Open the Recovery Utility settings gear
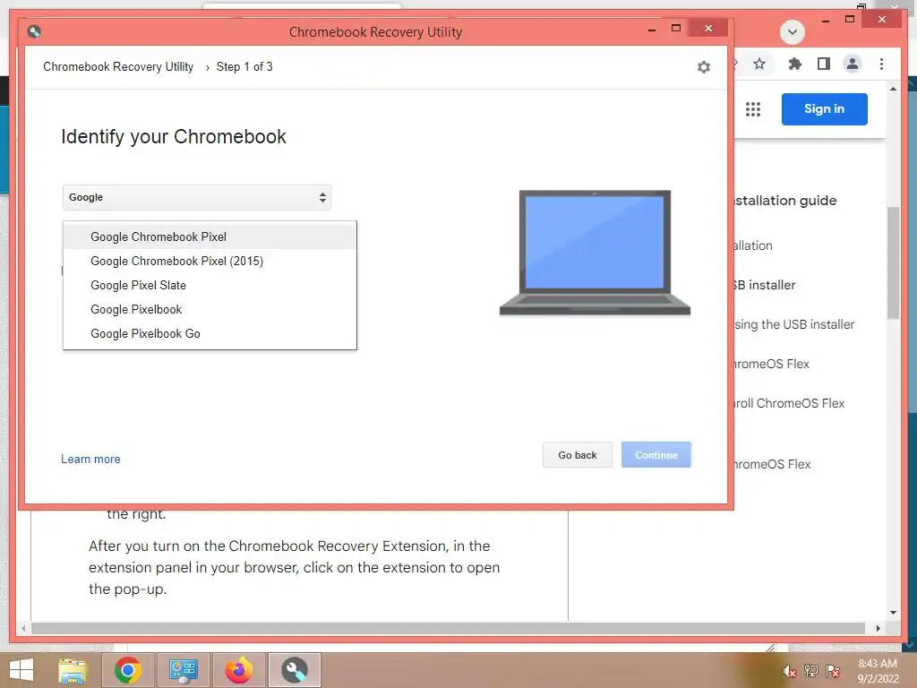This screenshot has height=688, width=917. [704, 67]
